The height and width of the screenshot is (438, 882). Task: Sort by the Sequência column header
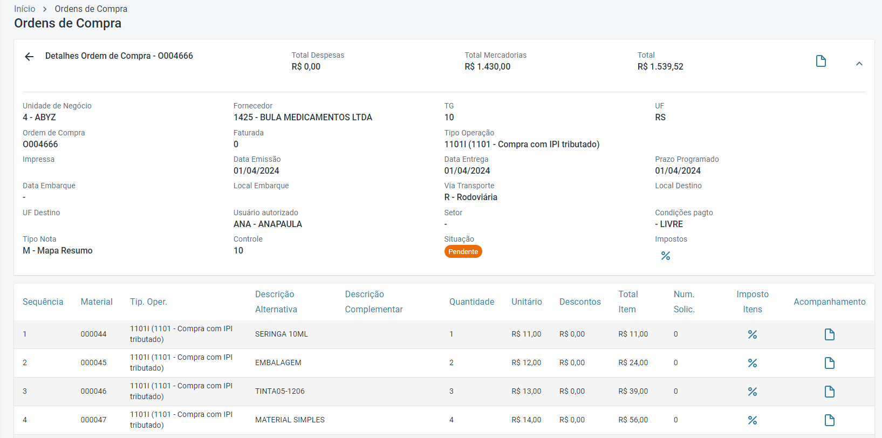point(43,302)
